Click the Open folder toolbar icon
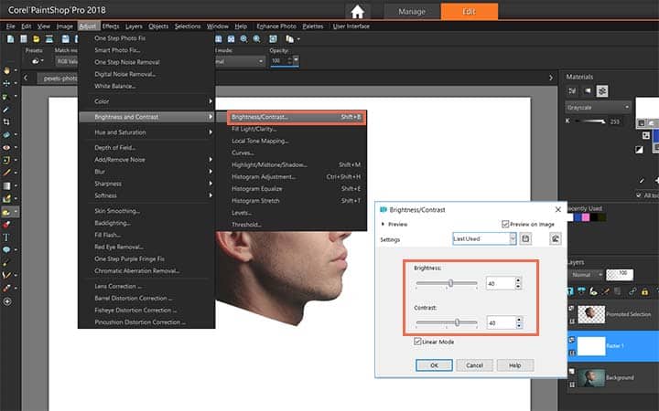This screenshot has height=411, width=659. click(37, 39)
